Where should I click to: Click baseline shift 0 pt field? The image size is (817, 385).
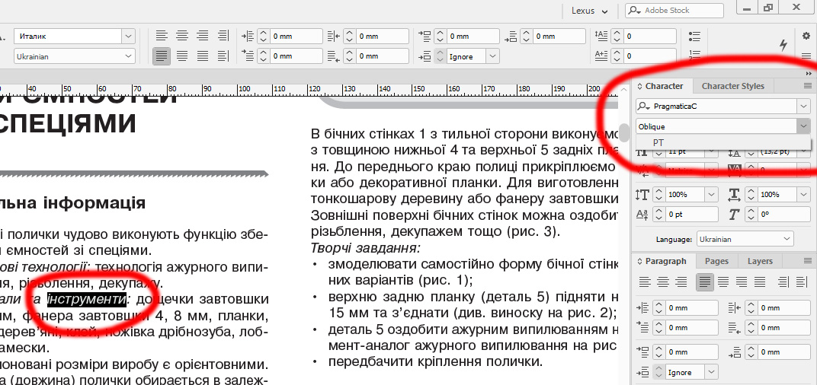(x=691, y=214)
